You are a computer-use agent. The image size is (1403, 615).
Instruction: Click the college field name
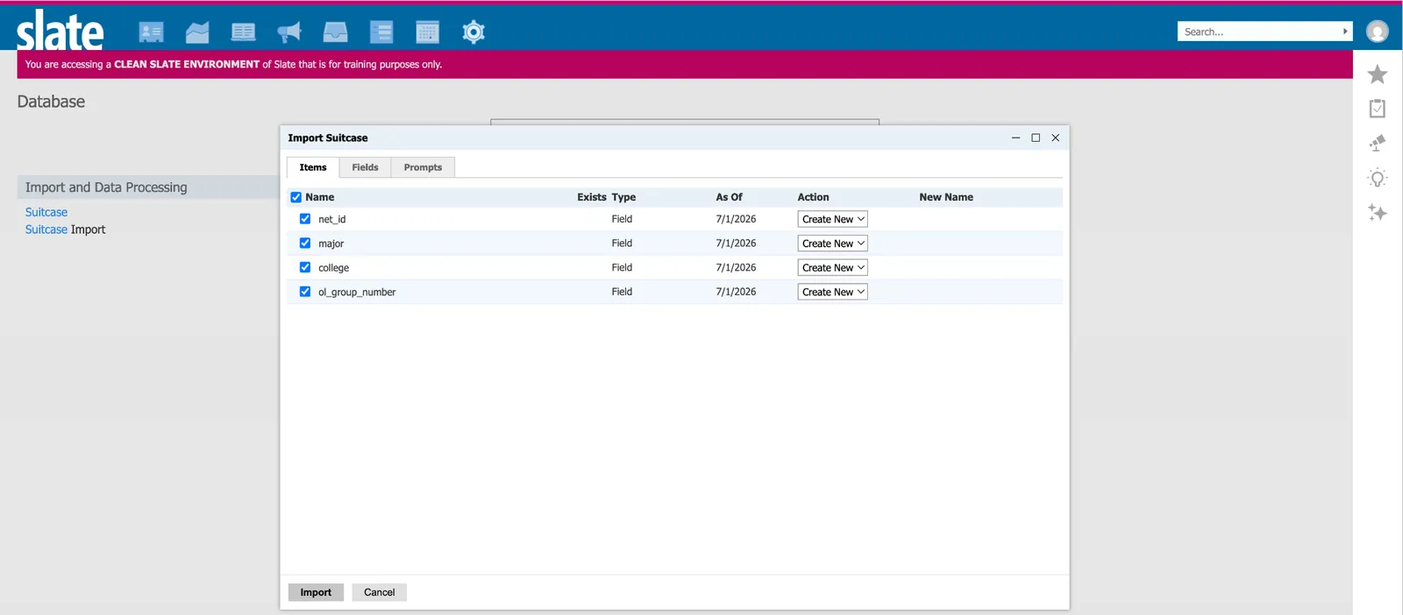(x=334, y=268)
